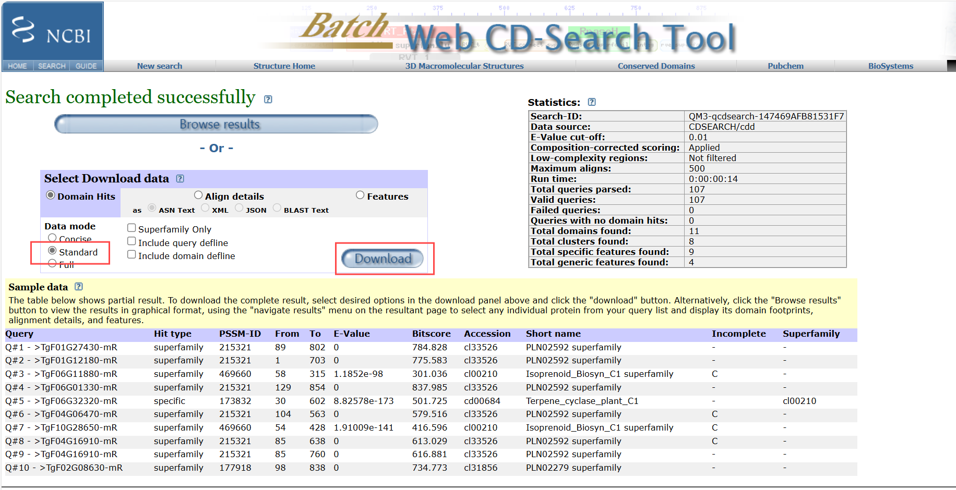
Task: Open Conserved Domains link
Action: click(x=656, y=66)
